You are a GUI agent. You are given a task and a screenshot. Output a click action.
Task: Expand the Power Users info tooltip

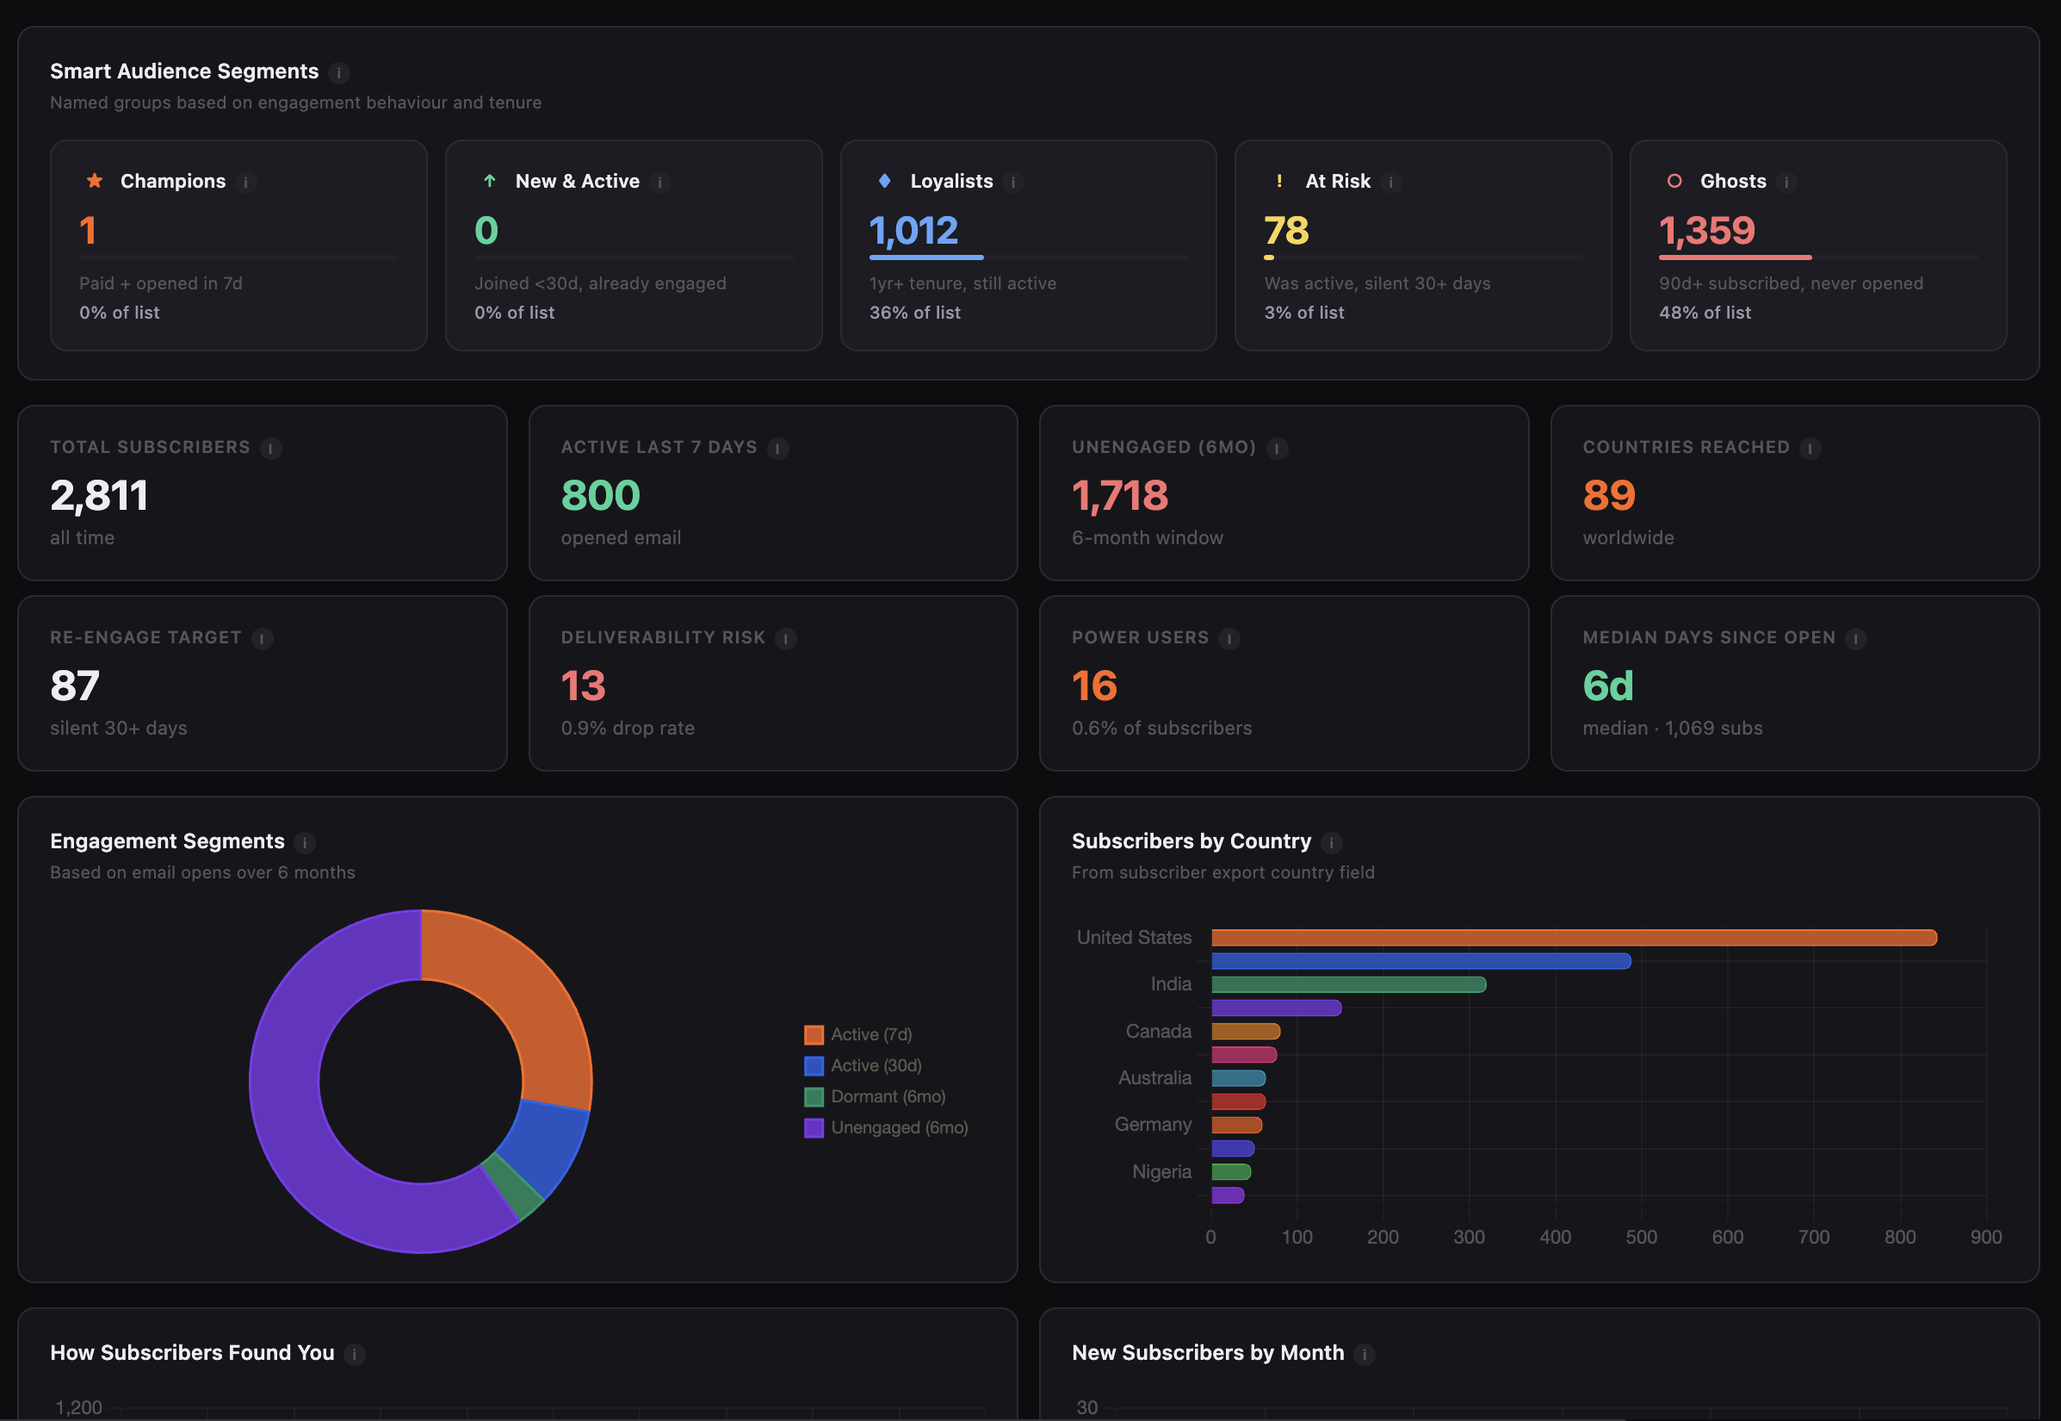point(1229,638)
